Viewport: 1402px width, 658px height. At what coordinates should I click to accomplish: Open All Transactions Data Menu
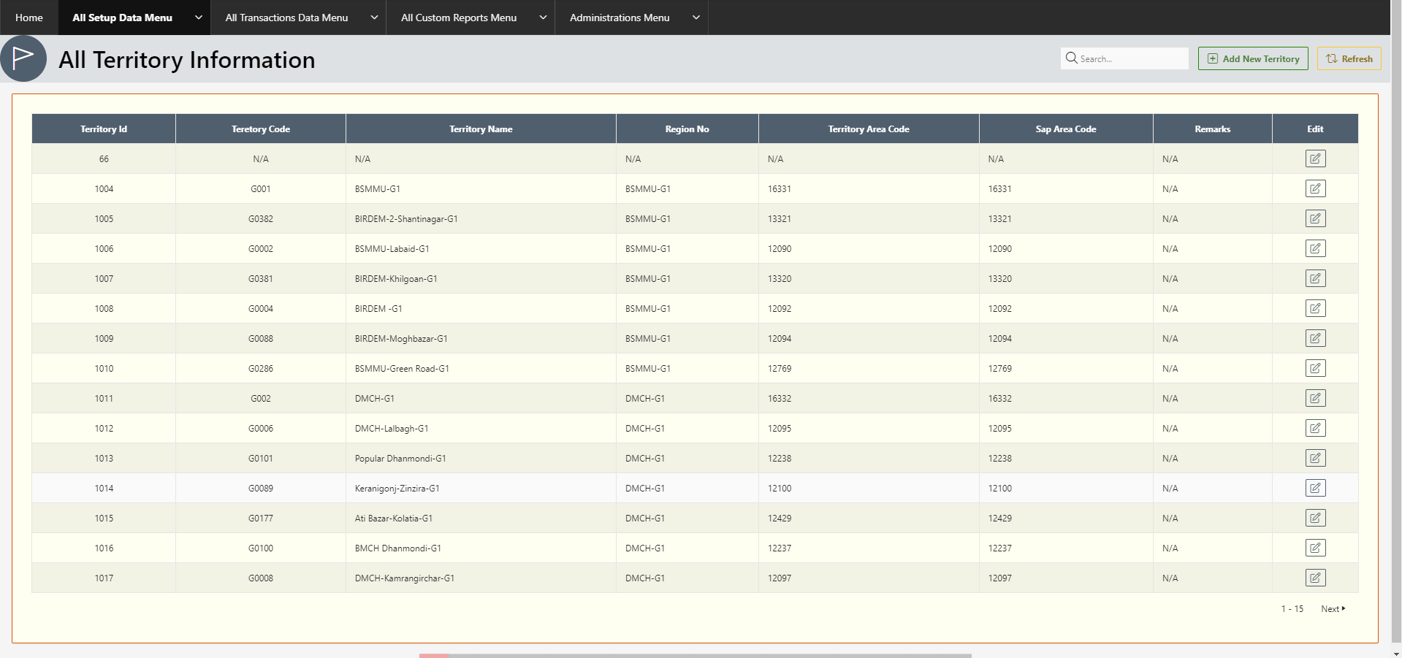click(286, 18)
